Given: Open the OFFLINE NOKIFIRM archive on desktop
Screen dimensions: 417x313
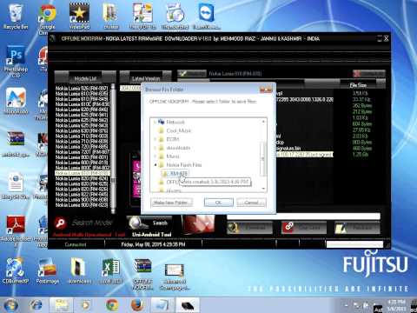Looking at the screenshot, I should coord(142,273).
